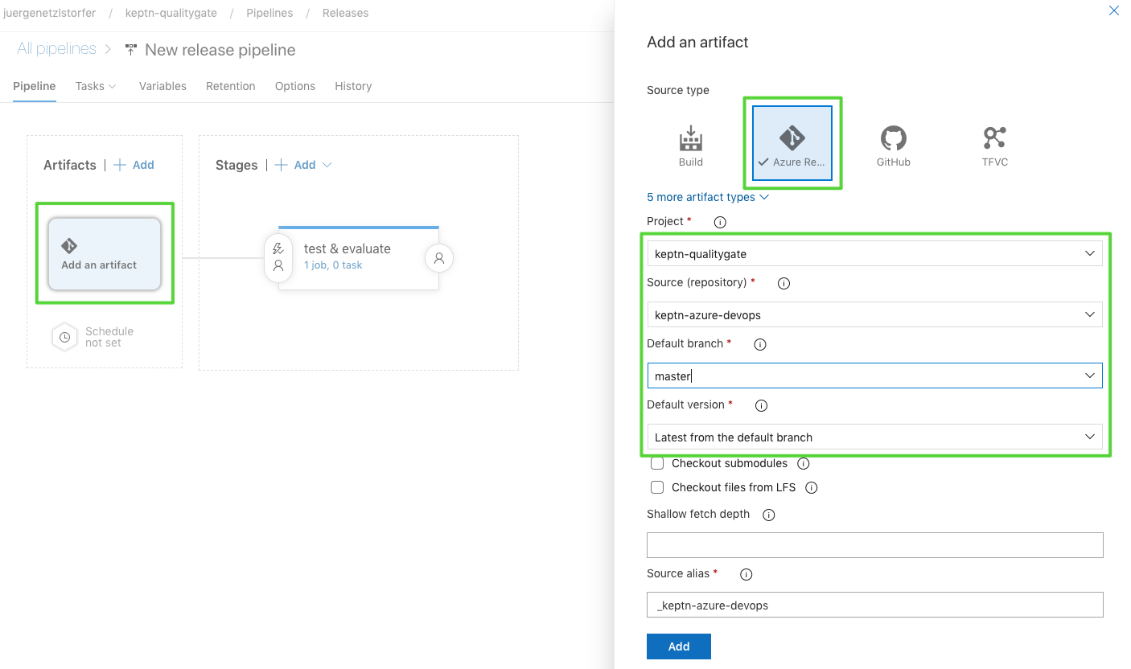Select the Azure Repos source type
The width and height of the screenshot is (1131, 669).
pyautogui.click(x=792, y=144)
